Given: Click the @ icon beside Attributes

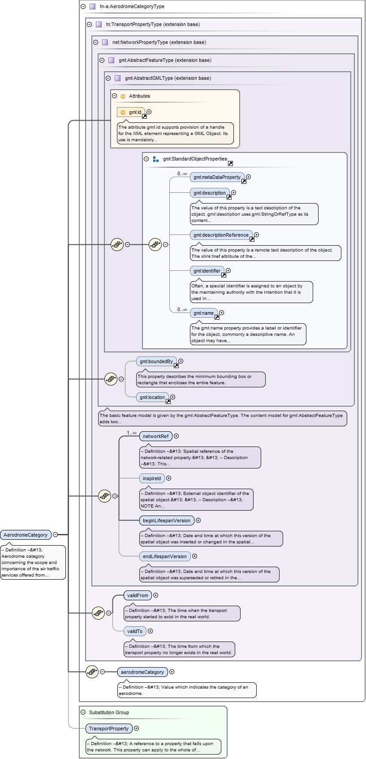Looking at the screenshot, I should click(123, 96).
